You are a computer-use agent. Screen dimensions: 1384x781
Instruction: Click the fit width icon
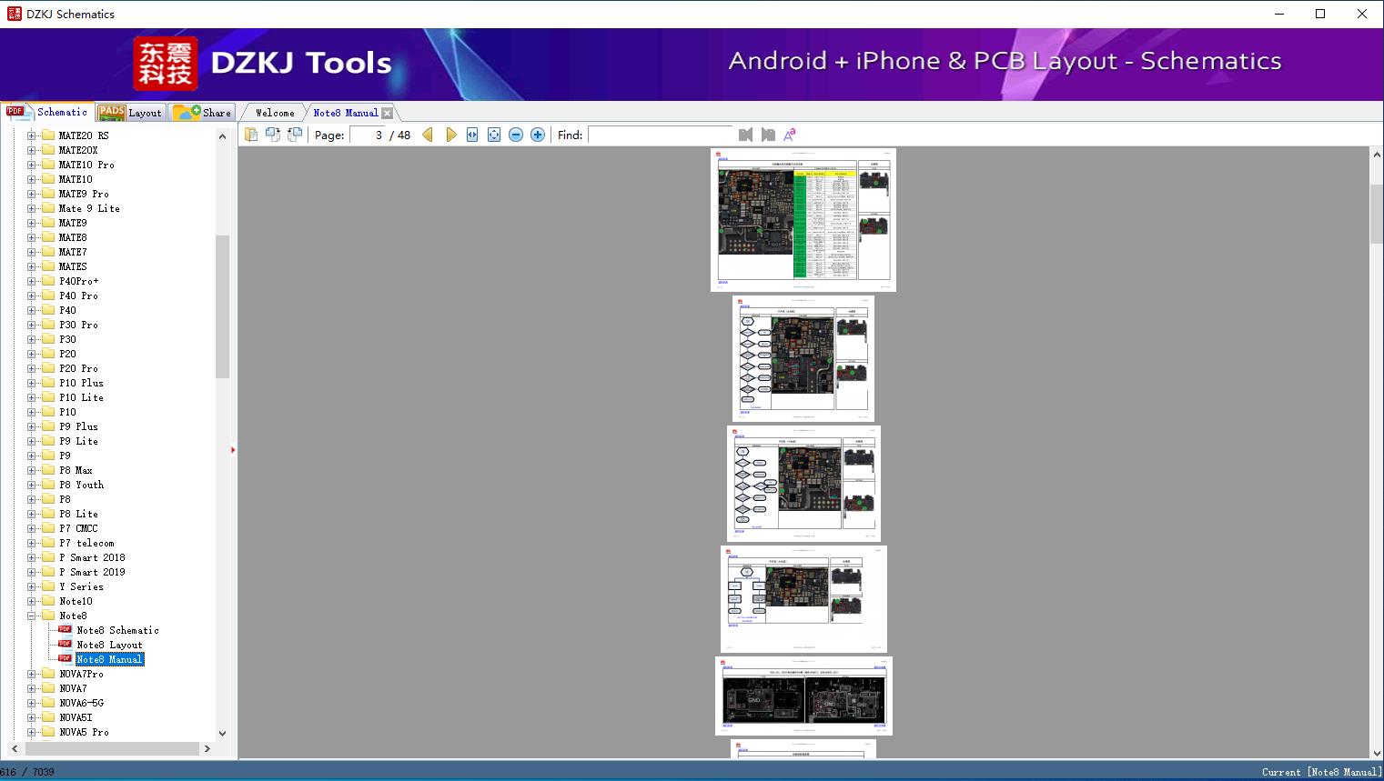point(472,135)
